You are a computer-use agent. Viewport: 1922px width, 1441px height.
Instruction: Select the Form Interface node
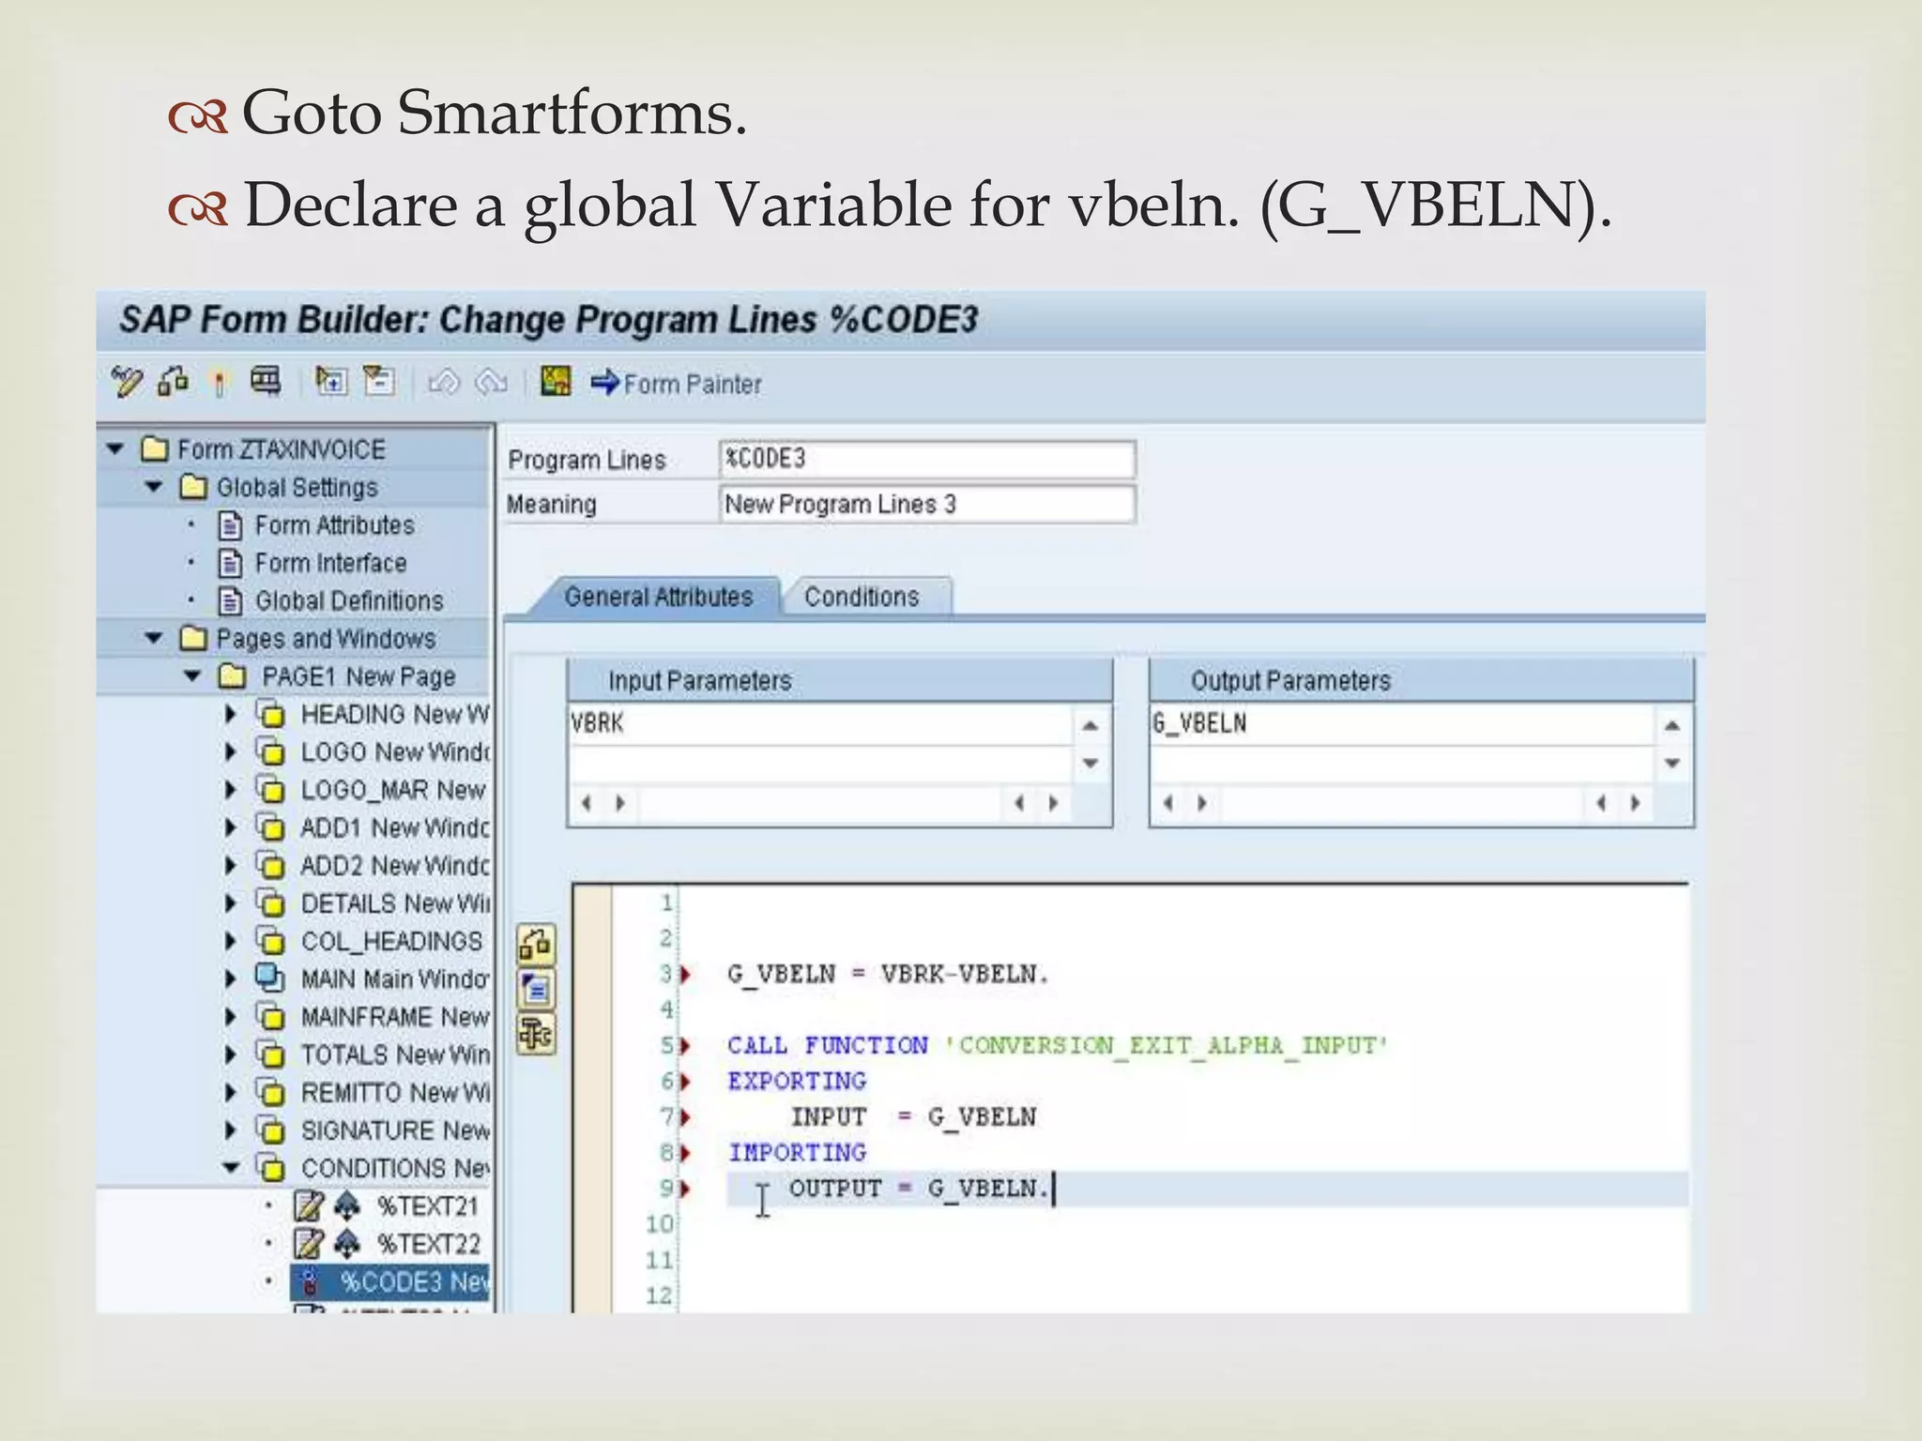coord(330,563)
